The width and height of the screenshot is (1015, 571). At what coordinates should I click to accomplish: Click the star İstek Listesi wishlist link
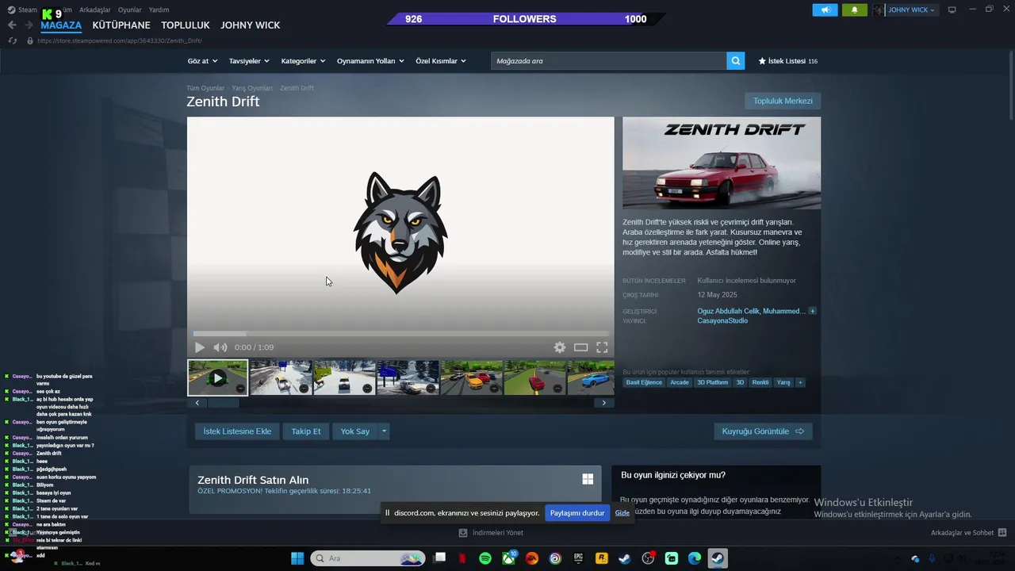(x=787, y=61)
